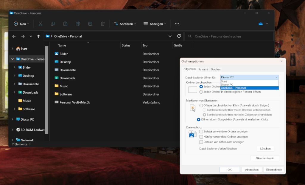305x185 pixels.
Task: Click the Software folder icon in file list
Action: click(x=56, y=94)
